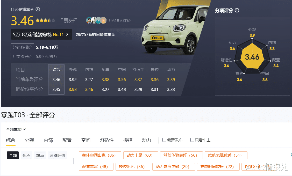This screenshot has width=292, height=176.
Task: Click the 空间 score 3.56 cell
Action: click(122, 80)
